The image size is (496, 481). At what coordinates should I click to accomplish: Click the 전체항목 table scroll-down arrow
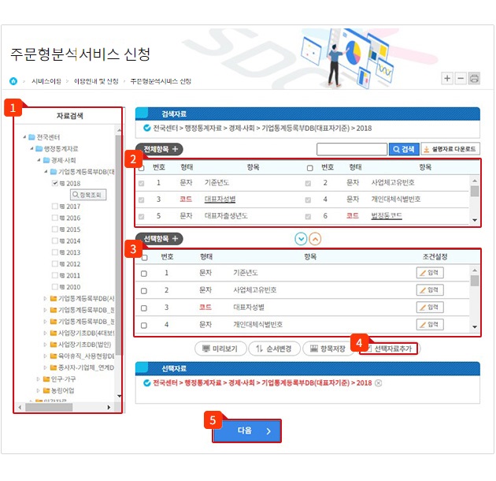tap(475, 220)
